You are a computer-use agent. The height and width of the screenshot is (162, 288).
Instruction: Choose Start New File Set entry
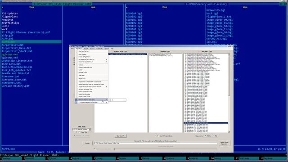pyautogui.click(x=91, y=51)
